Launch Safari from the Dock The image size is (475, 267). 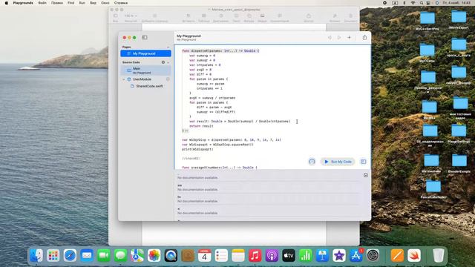click(x=70, y=256)
